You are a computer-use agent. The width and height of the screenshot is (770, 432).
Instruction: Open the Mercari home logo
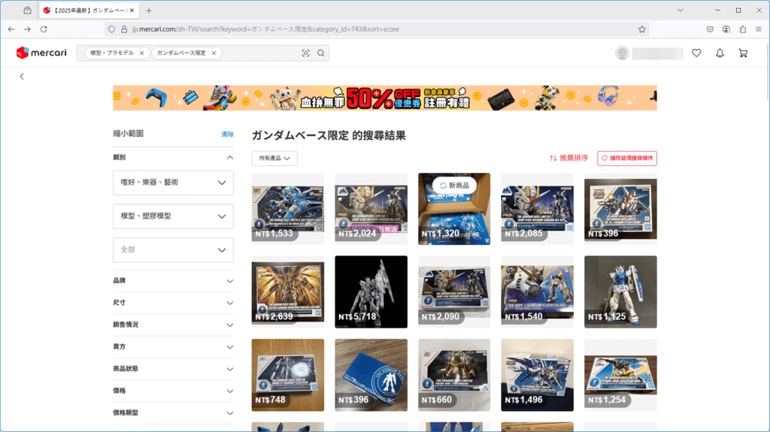[41, 53]
